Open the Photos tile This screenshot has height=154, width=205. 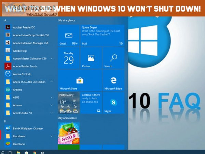click(x=91, y=58)
